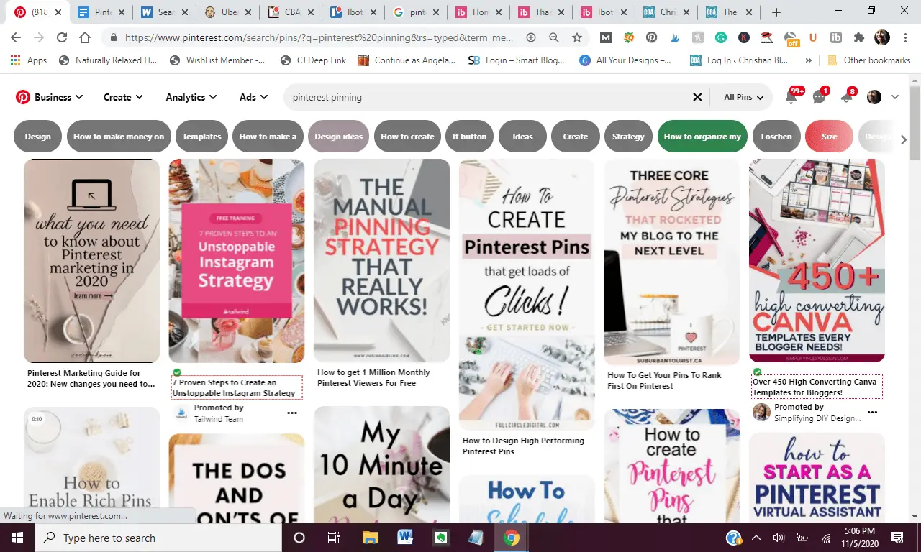
Task: Select the Design ideas filter chip
Action: pos(338,137)
